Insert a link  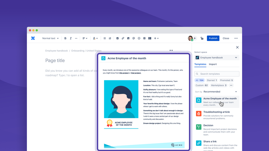(123, 38)
